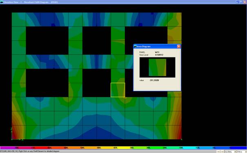Click the red shell element at bottom-left corner
The width and height of the screenshot is (247, 153).
click(19, 132)
